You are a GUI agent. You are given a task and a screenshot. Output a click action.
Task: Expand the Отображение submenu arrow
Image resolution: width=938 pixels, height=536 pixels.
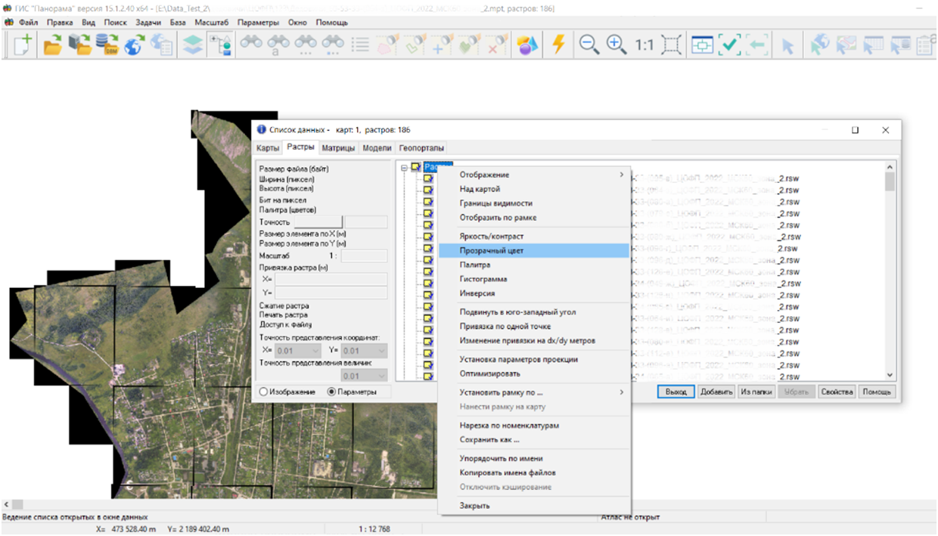622,175
